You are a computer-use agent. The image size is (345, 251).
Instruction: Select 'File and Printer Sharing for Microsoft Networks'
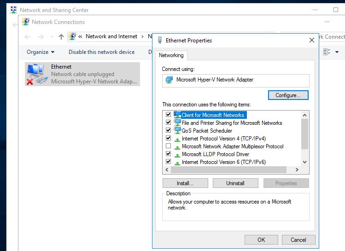pyautogui.click(x=232, y=123)
